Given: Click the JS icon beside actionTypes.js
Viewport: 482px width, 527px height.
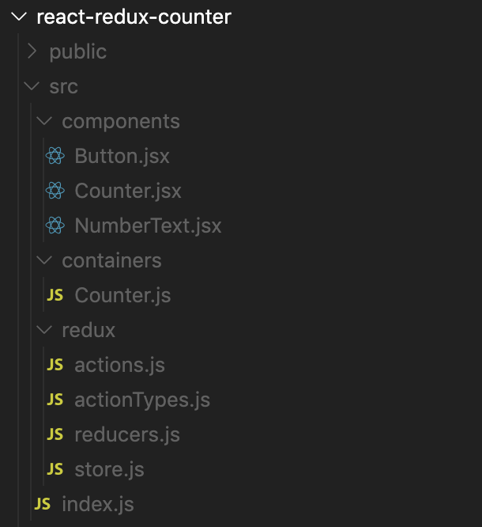Looking at the screenshot, I should pyautogui.click(x=55, y=400).
